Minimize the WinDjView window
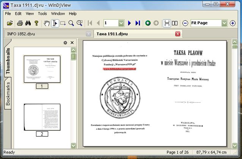 pos(207,4)
